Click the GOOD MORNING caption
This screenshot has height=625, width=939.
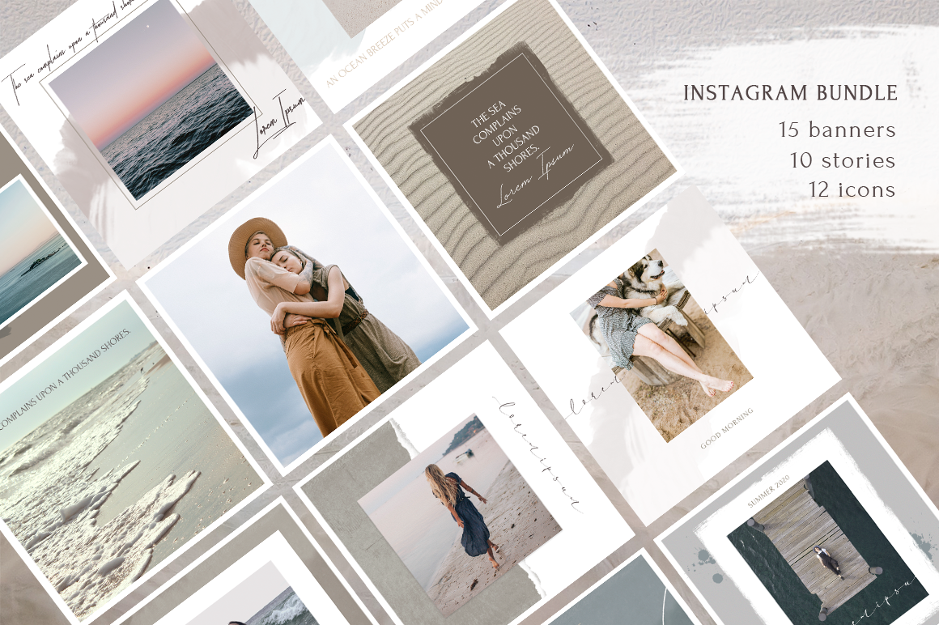click(x=727, y=428)
